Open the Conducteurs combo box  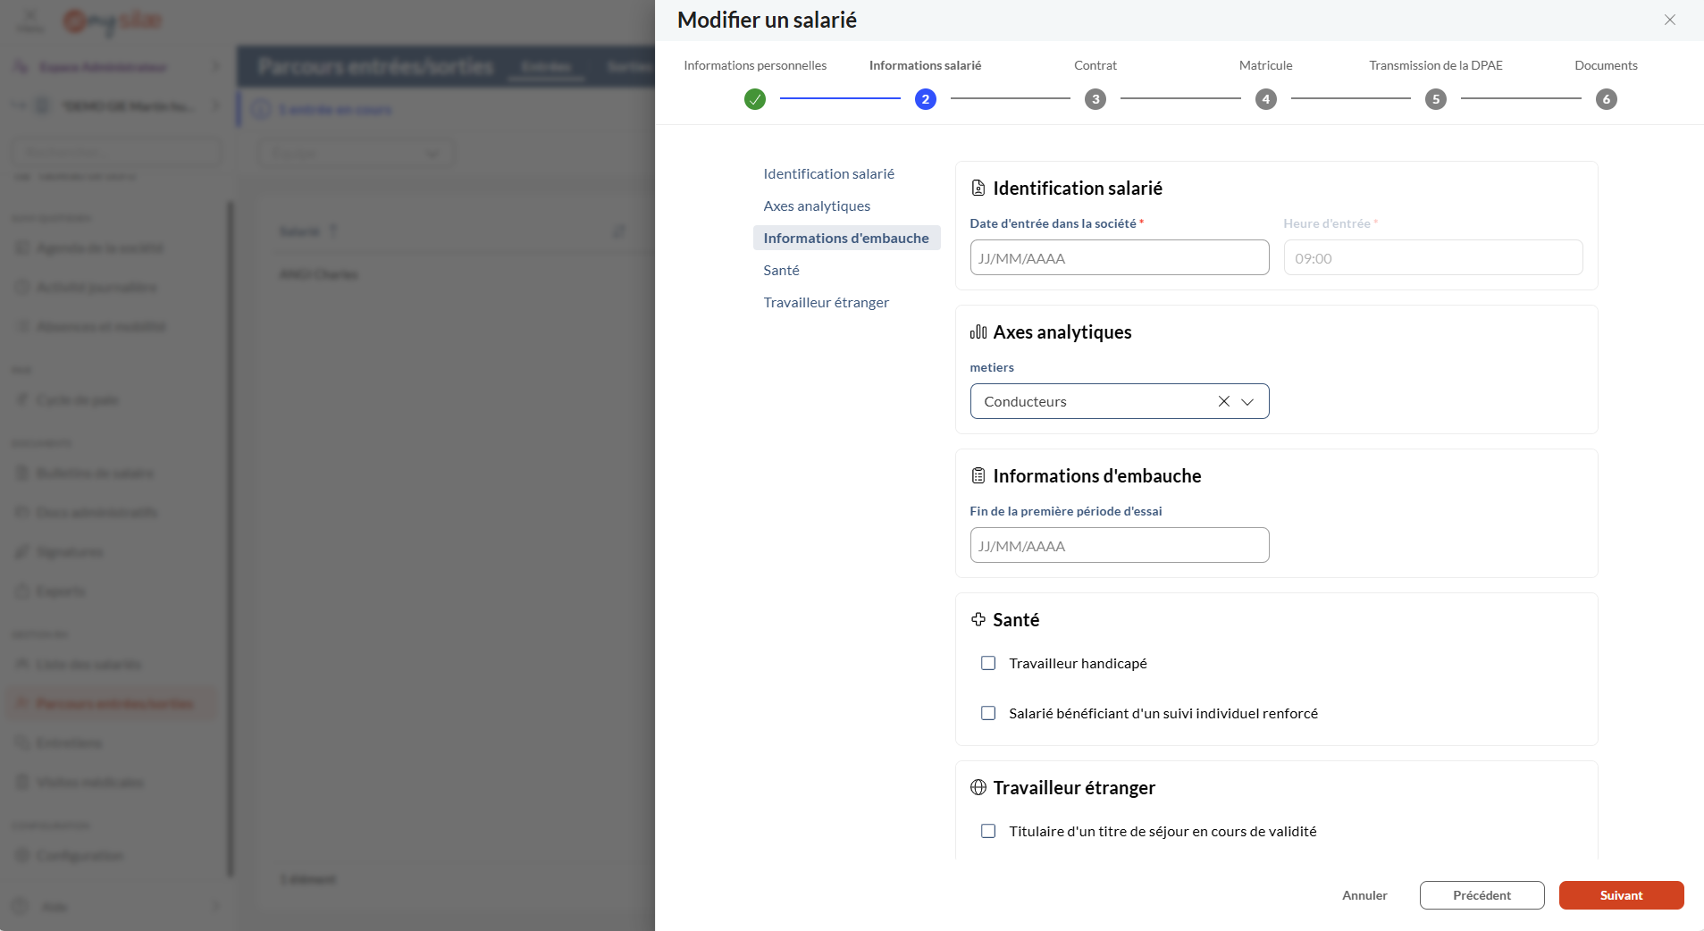(1090, 401)
